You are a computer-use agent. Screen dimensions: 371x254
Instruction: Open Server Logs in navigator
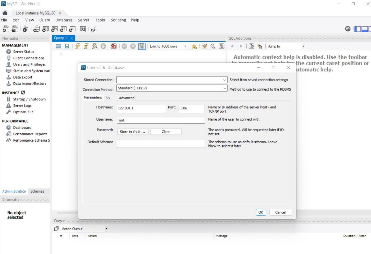click(x=22, y=106)
